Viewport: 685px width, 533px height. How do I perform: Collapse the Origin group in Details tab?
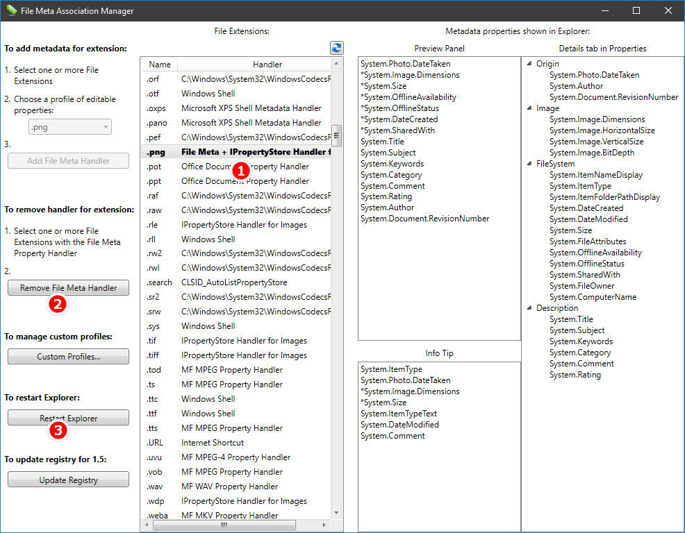tap(529, 64)
